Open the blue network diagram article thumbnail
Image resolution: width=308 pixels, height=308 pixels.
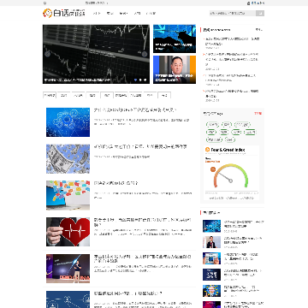(x=68, y=122)
